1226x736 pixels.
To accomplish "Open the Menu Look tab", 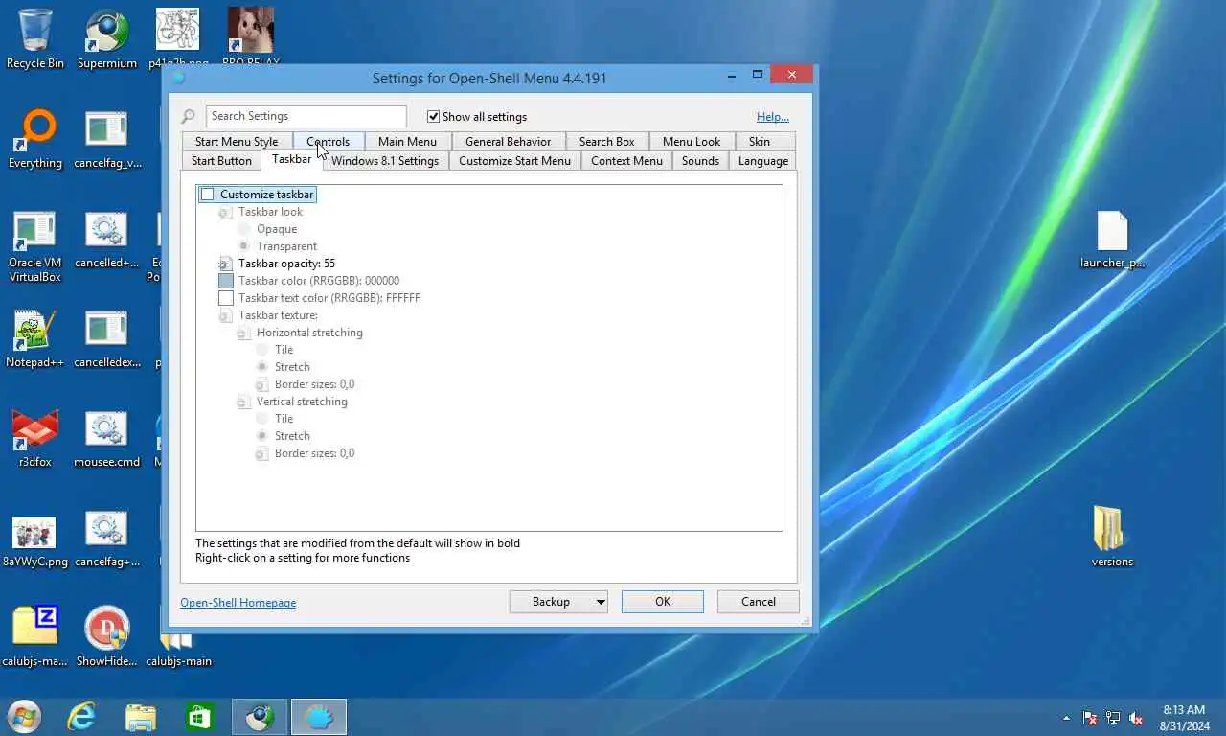I will click(692, 141).
